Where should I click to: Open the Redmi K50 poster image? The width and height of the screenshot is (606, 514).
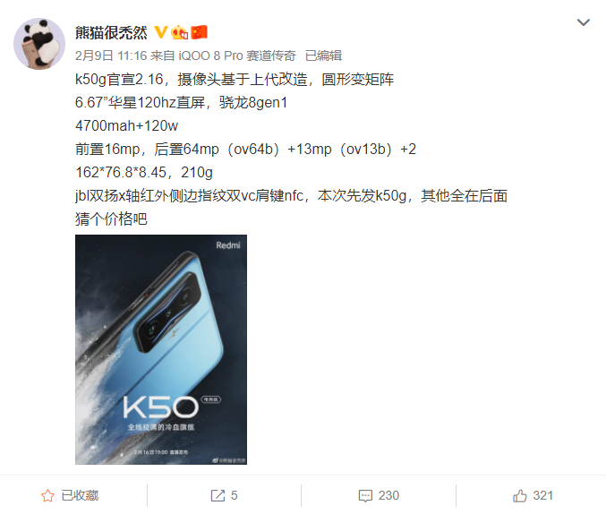[161, 349]
